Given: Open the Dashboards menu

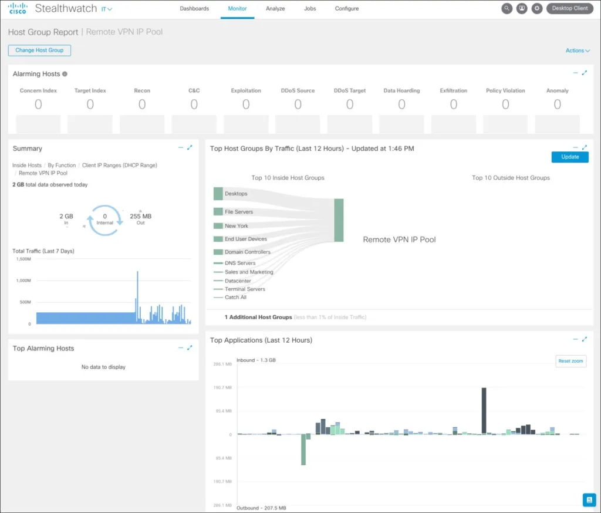Looking at the screenshot, I should [x=194, y=8].
